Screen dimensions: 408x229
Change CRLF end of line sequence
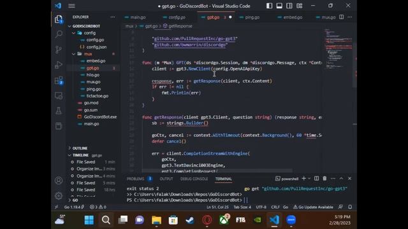[275, 207]
